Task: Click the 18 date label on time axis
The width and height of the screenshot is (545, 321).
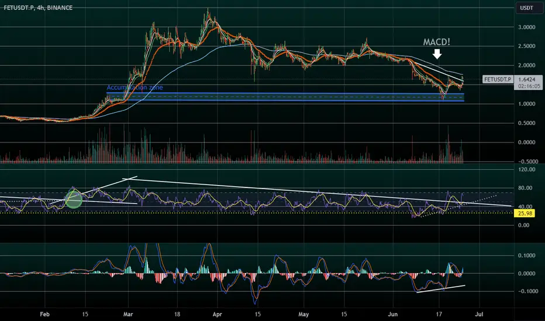Action: click(177, 315)
